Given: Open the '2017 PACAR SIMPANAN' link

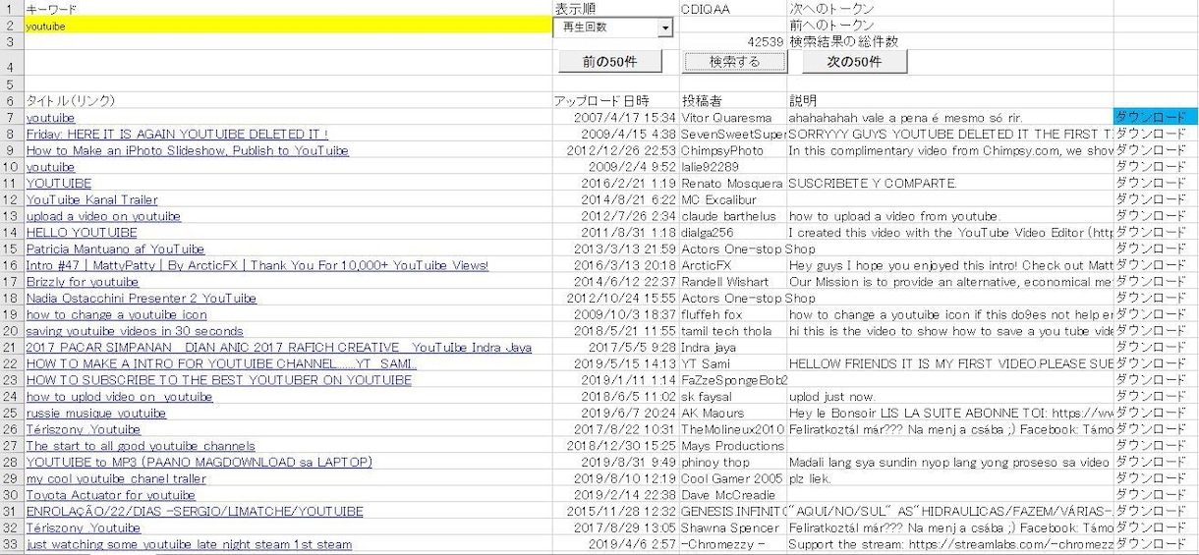Looking at the screenshot, I should point(279,348).
